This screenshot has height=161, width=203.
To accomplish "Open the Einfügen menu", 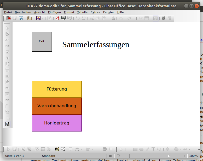I will [x=54, y=12].
